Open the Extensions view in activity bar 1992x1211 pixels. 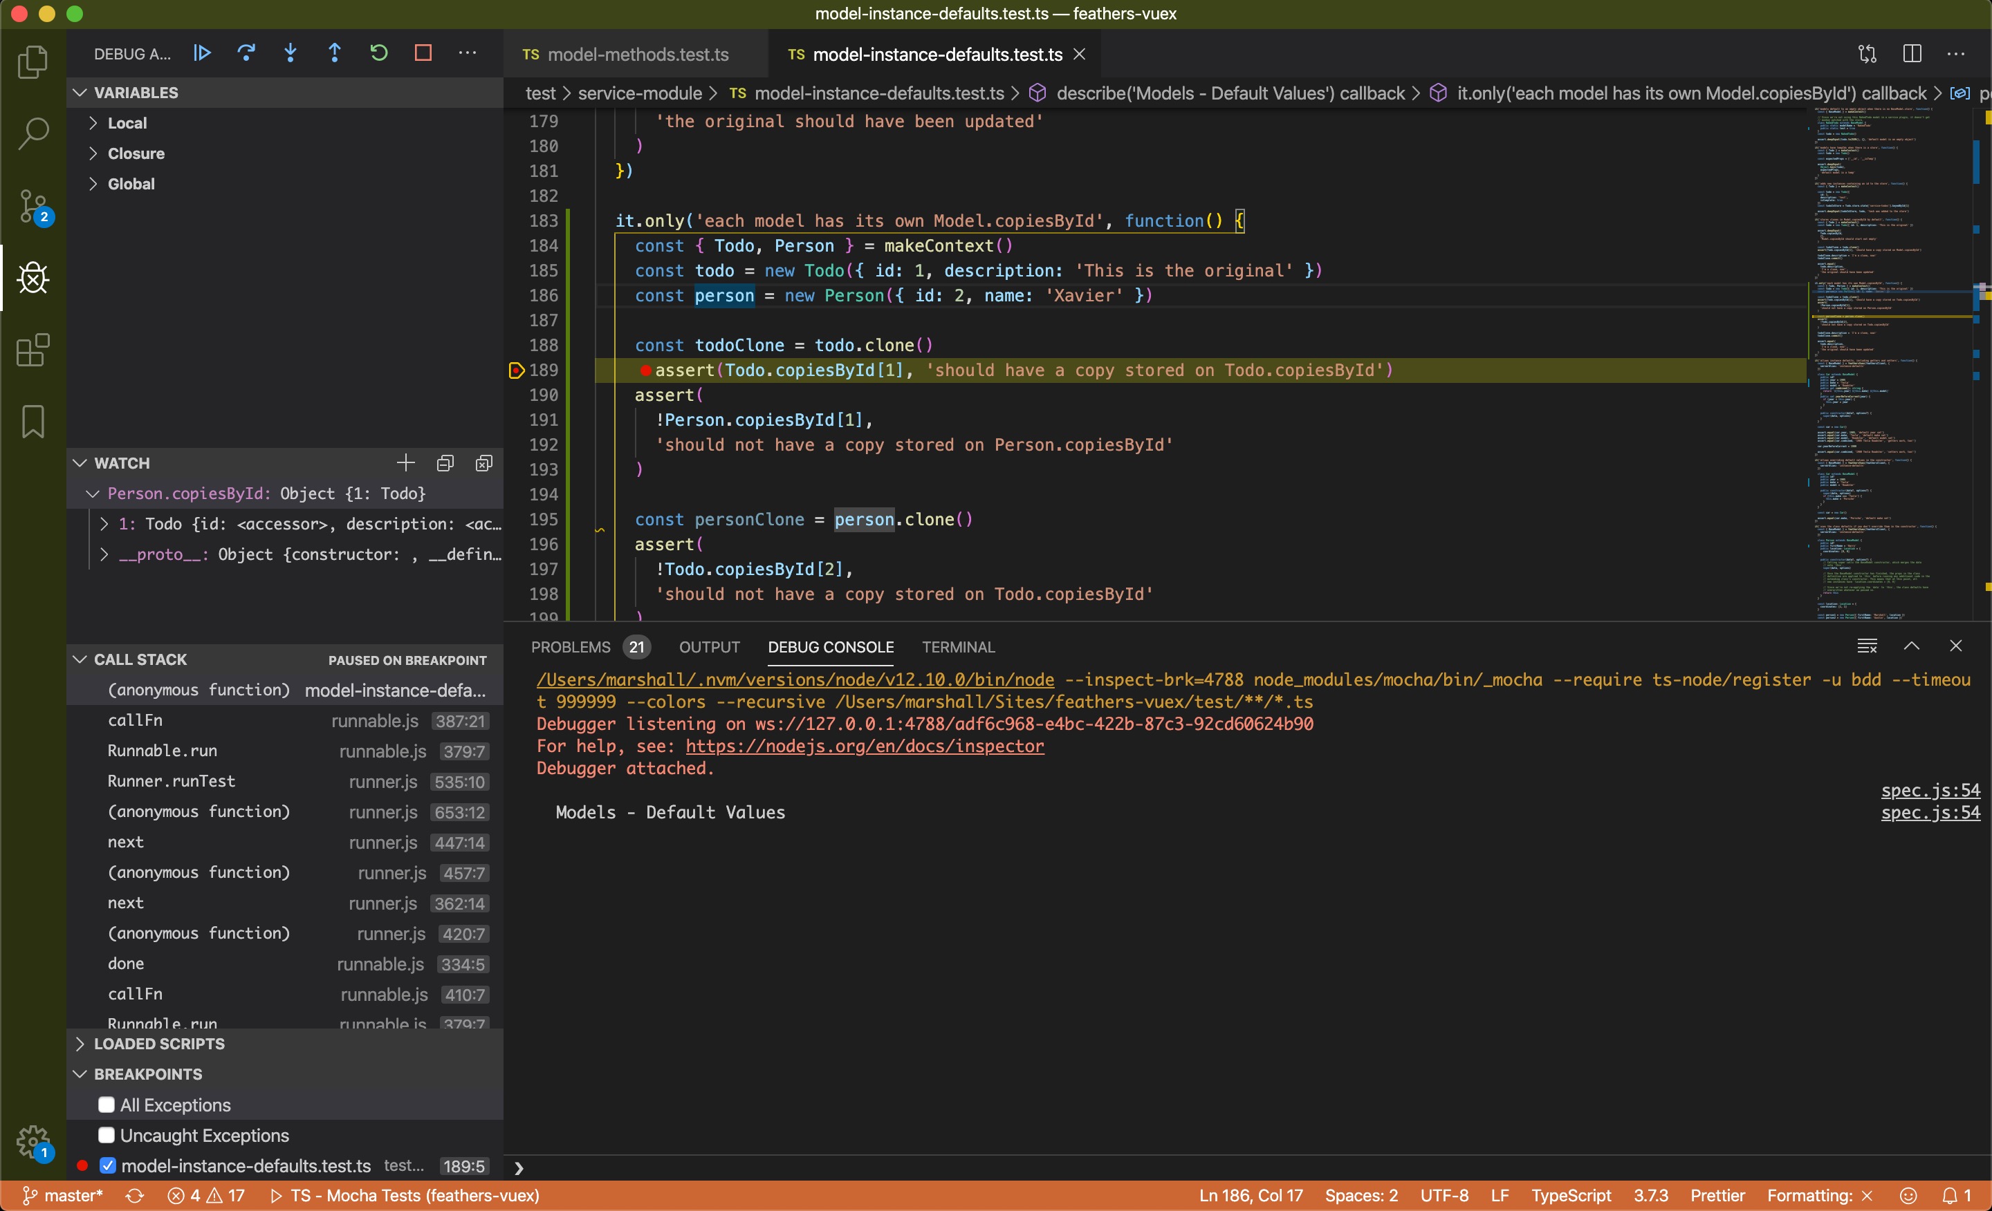pos(33,350)
